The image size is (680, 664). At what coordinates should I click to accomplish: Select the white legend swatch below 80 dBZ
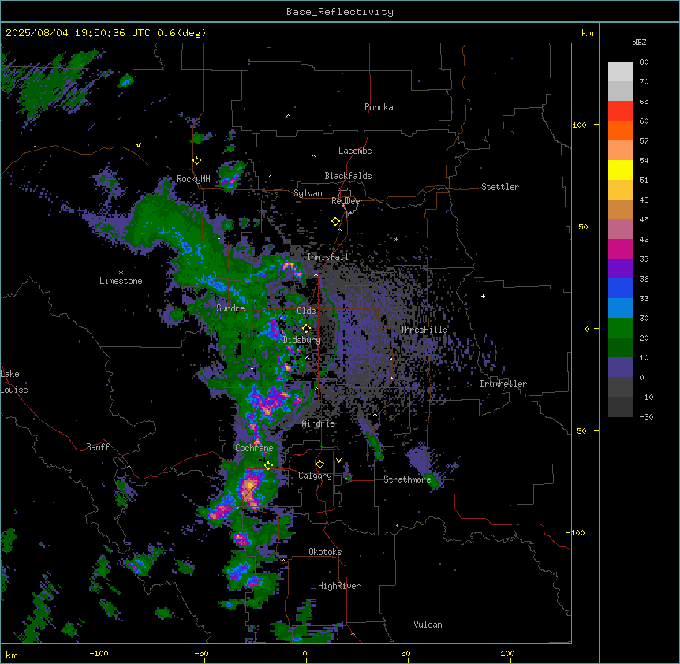[620, 72]
